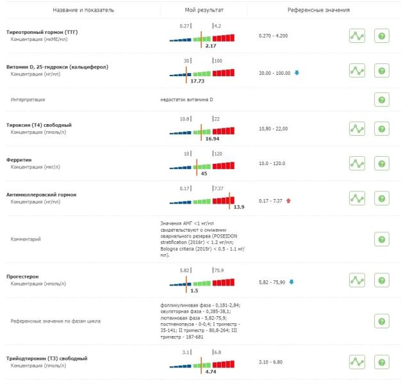Viewport: 401px width, 384px height.
Task: Click the help icon for Трийодтиронин (Т3) свободный
Action: pos(382,362)
